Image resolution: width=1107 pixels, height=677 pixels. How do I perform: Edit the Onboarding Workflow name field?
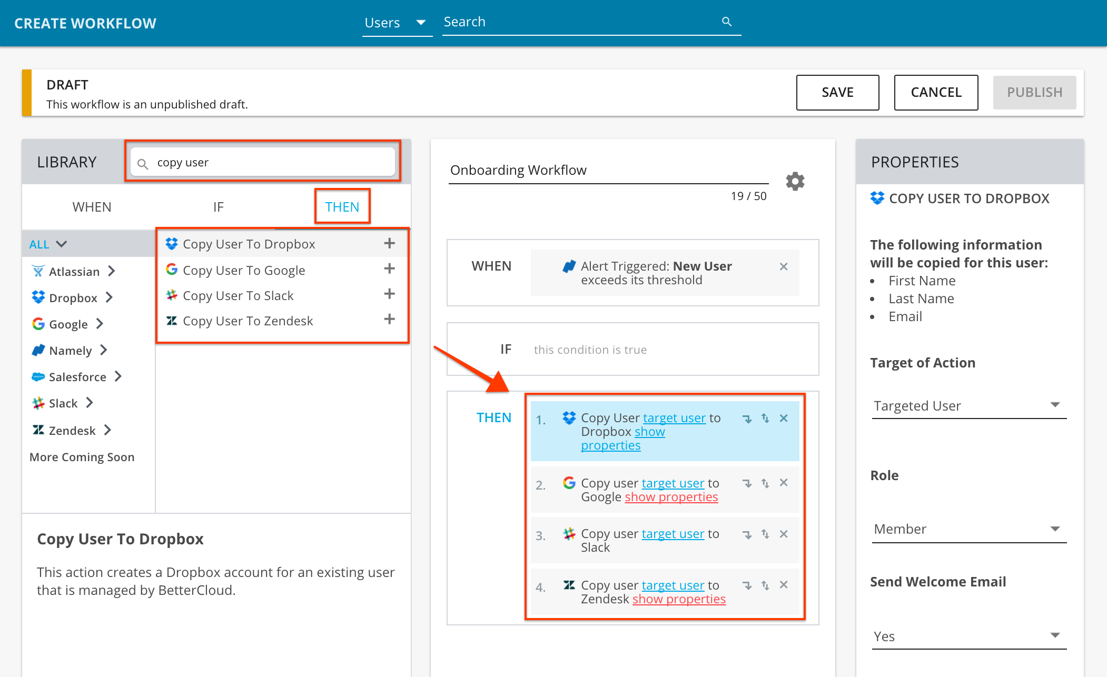coord(608,171)
